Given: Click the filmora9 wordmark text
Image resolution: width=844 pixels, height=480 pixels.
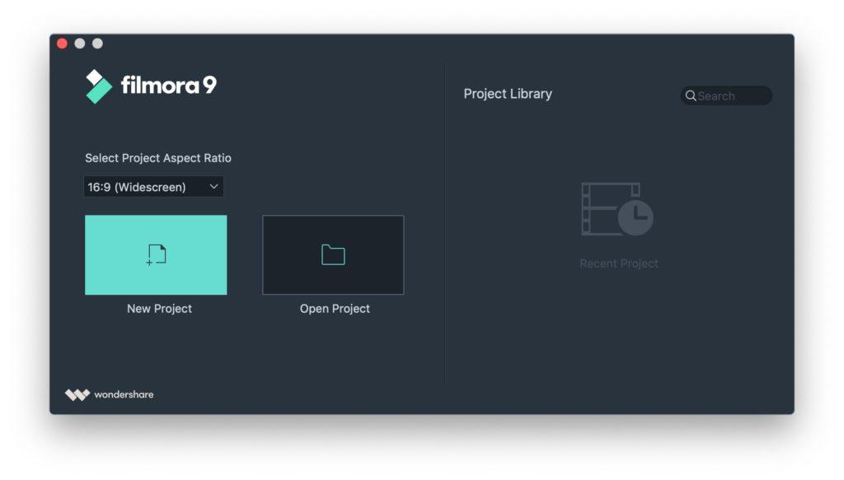Looking at the screenshot, I should (x=168, y=85).
